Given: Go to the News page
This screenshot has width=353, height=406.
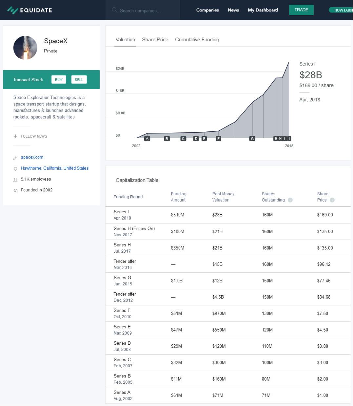Looking at the screenshot, I should (x=233, y=10).
